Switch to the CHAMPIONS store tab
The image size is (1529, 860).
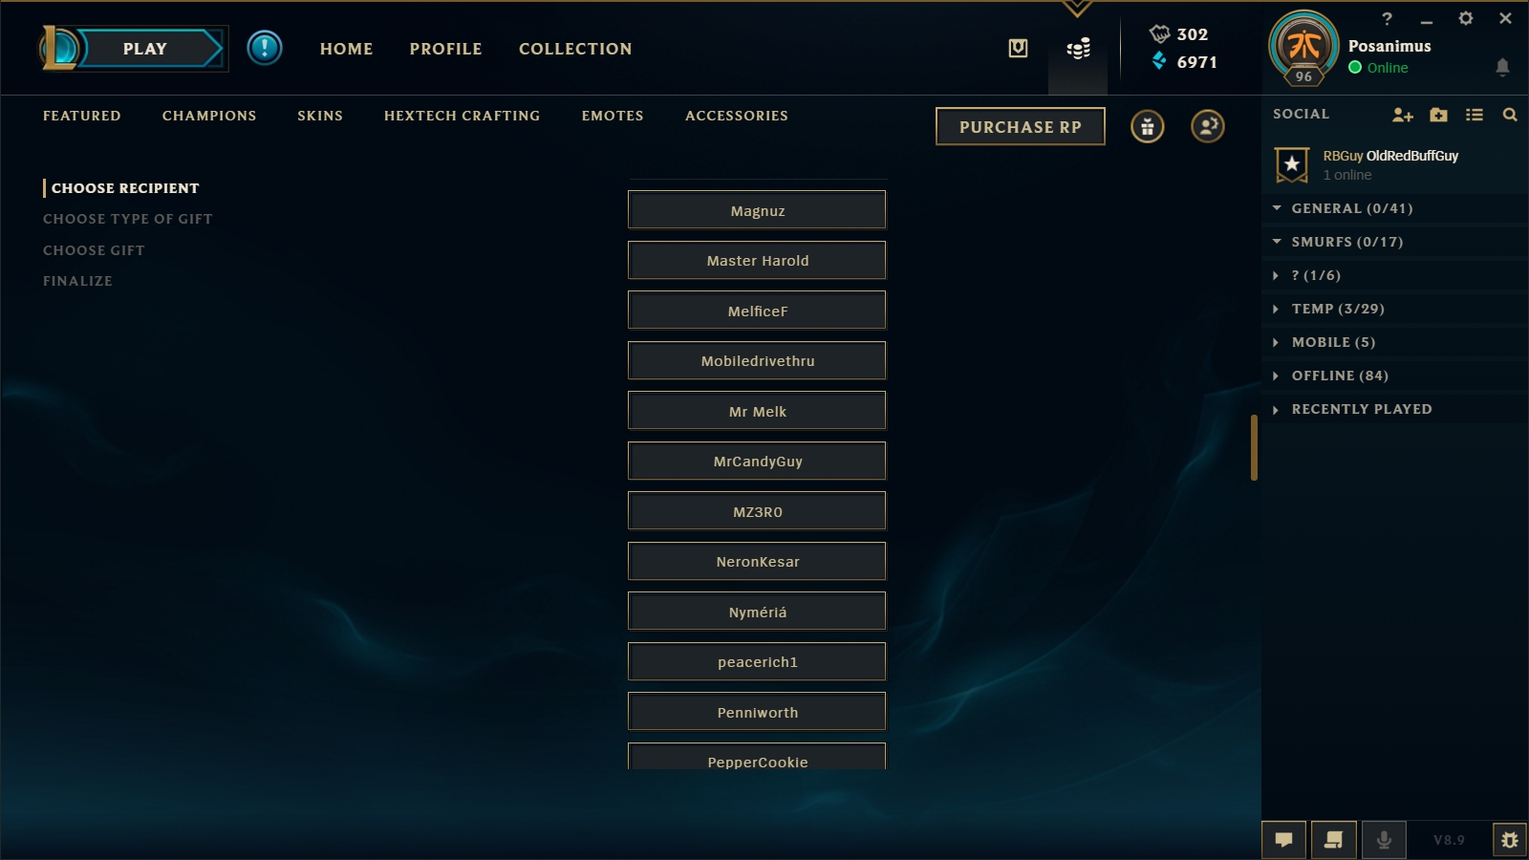pyautogui.click(x=209, y=116)
